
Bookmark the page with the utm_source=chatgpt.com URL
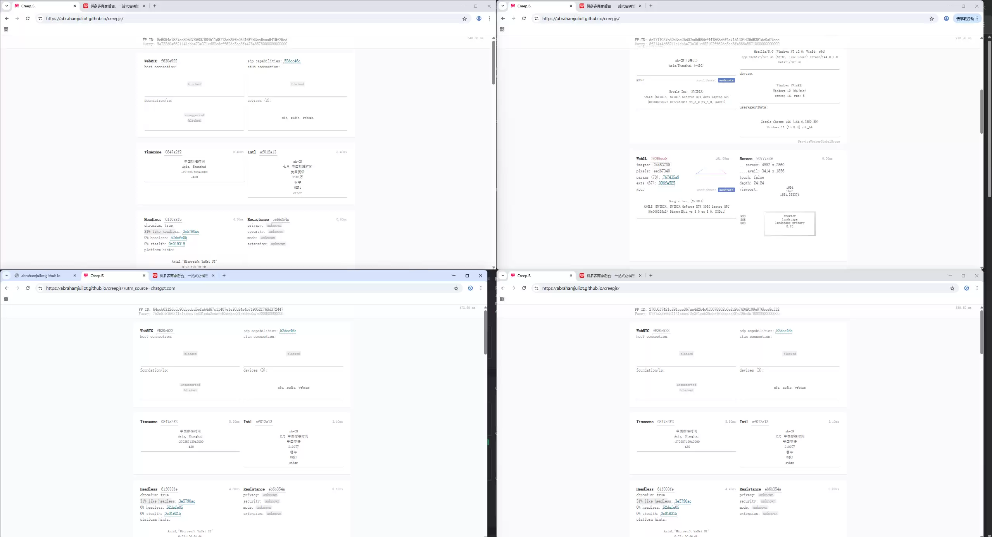456,288
